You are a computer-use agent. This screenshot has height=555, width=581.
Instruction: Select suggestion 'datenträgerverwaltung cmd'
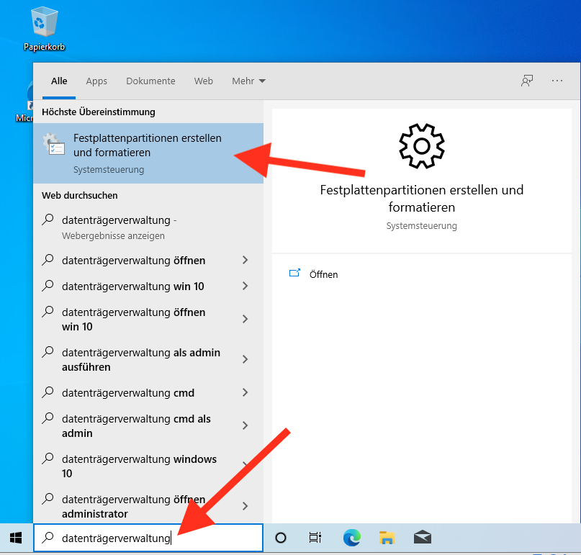tap(148, 392)
